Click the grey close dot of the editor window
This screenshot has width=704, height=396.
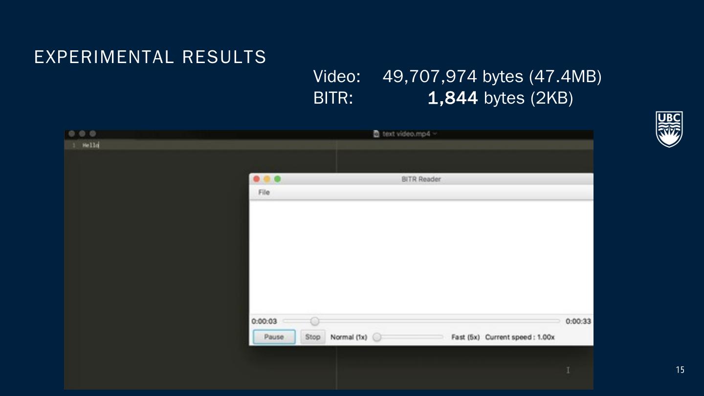[x=71, y=133]
